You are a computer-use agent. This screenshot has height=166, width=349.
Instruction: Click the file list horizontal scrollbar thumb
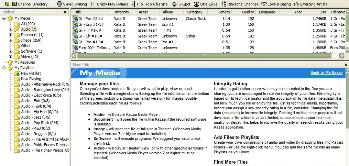point(204,55)
